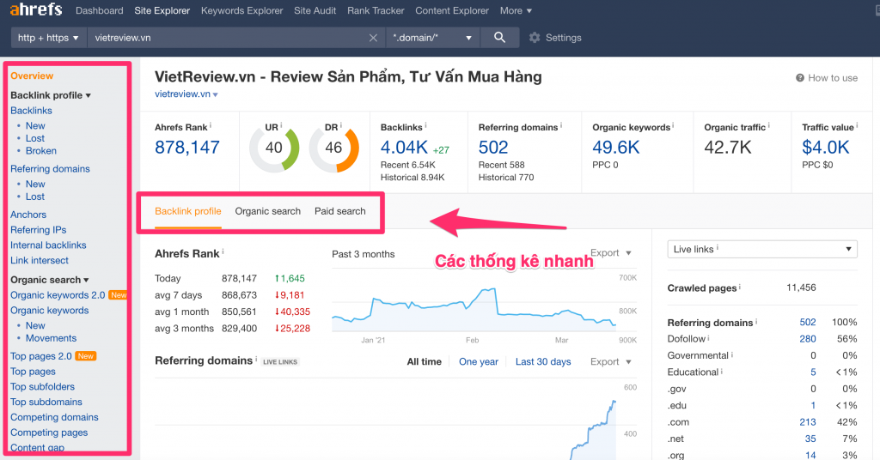Click Dofollow count 280
This screenshot has height=460, width=880.
click(x=808, y=338)
